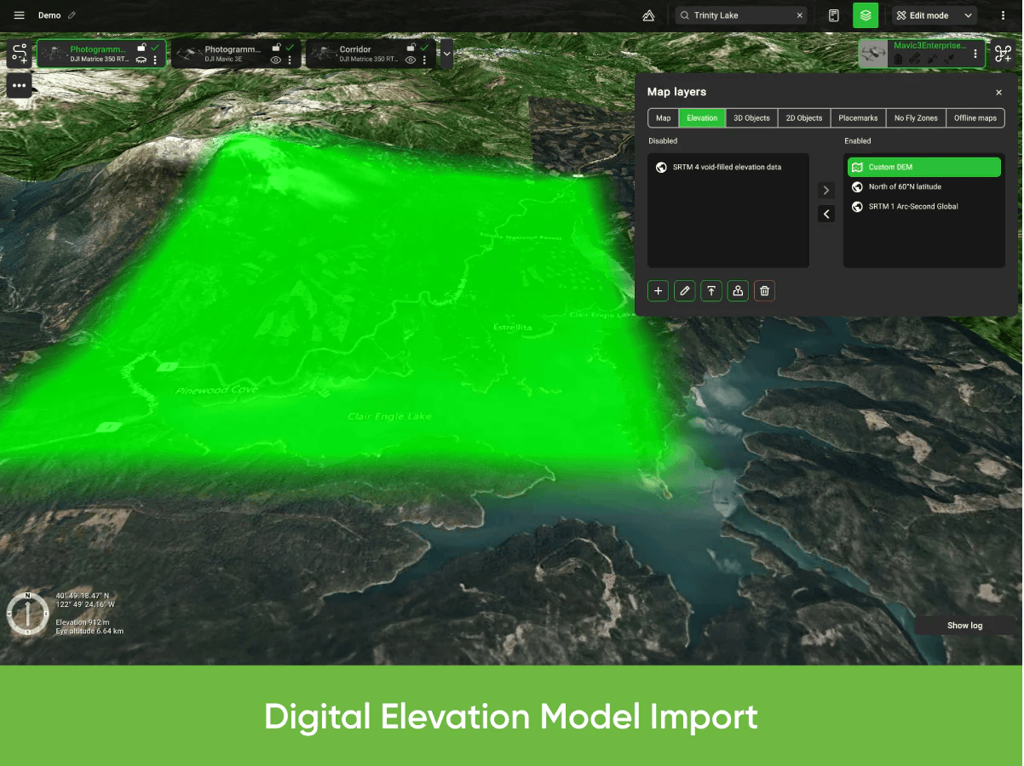Select SRTM 4 void-filled elevation data
Image resolution: width=1024 pixels, height=766 pixels.
726,168
